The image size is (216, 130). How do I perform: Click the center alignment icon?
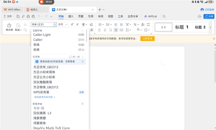pos(105,30)
